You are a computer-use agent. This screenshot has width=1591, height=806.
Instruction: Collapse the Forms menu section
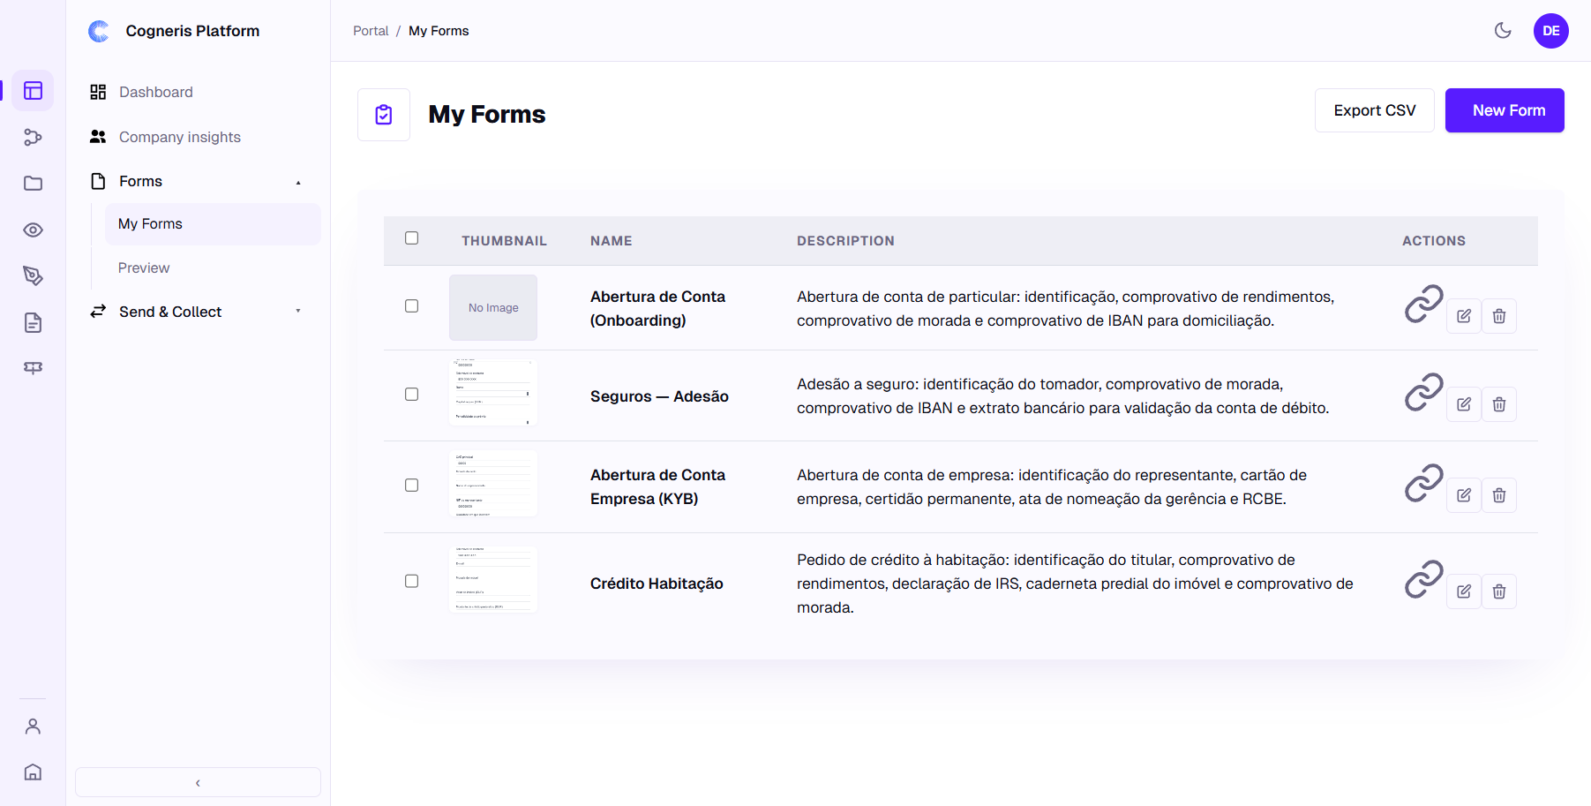[198, 181]
